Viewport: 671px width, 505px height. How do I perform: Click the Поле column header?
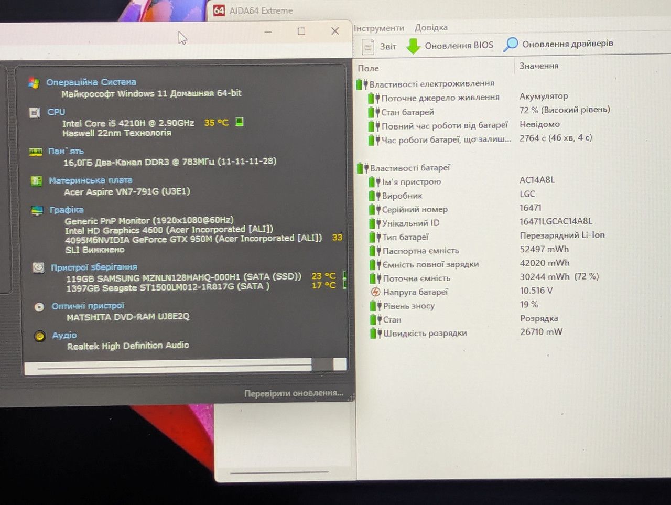click(x=368, y=68)
